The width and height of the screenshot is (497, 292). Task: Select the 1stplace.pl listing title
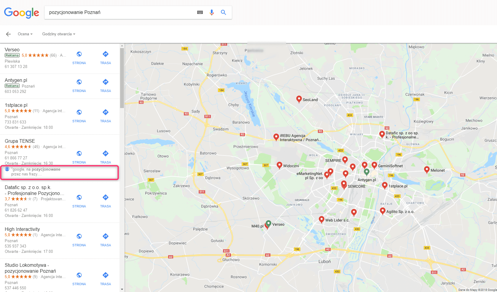(x=16, y=105)
